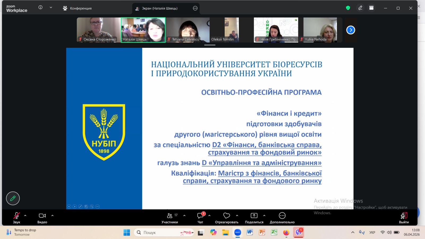Expand video options arrow
425x239 pixels.
52,216
